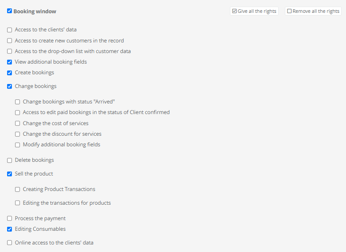
Task: Check the Delete bookings permission
Action: [x=10, y=160]
